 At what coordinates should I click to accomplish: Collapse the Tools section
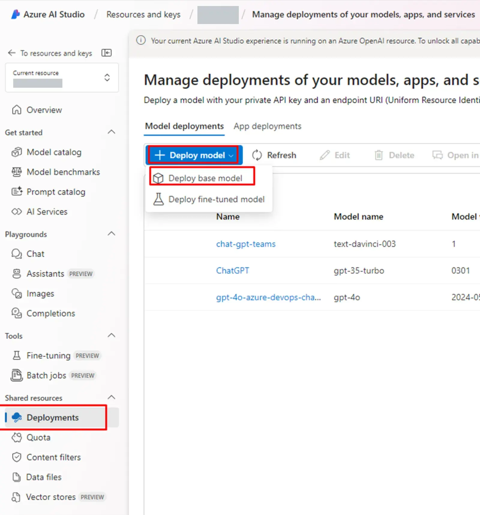pyautogui.click(x=112, y=335)
